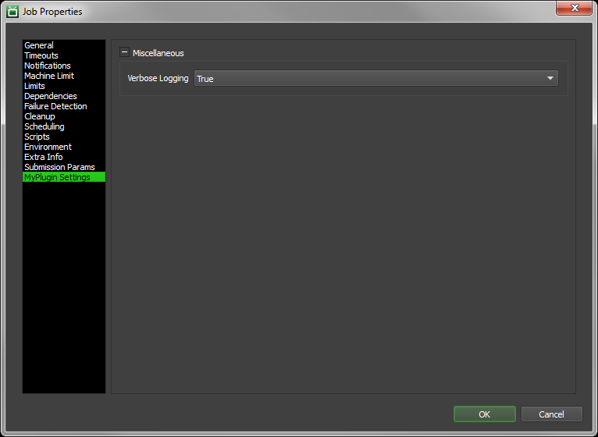
Task: Collapse the Miscellaneous group
Action: pos(124,52)
